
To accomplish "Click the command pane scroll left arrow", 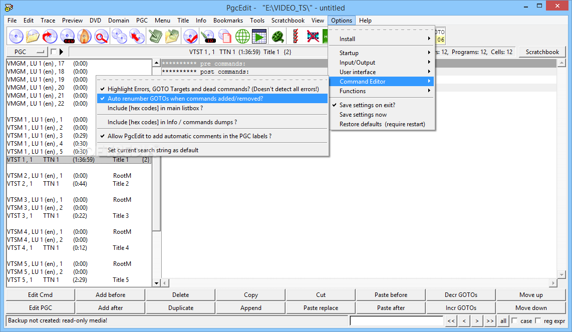I will click(x=165, y=283).
